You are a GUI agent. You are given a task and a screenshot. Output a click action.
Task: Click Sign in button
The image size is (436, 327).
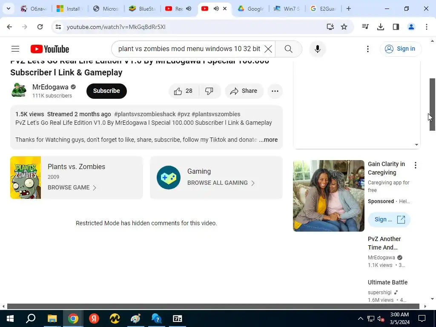click(401, 49)
